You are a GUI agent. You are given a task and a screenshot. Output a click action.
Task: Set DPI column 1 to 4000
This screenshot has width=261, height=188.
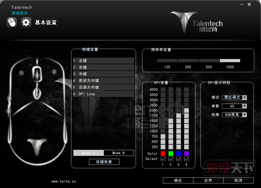point(163,89)
